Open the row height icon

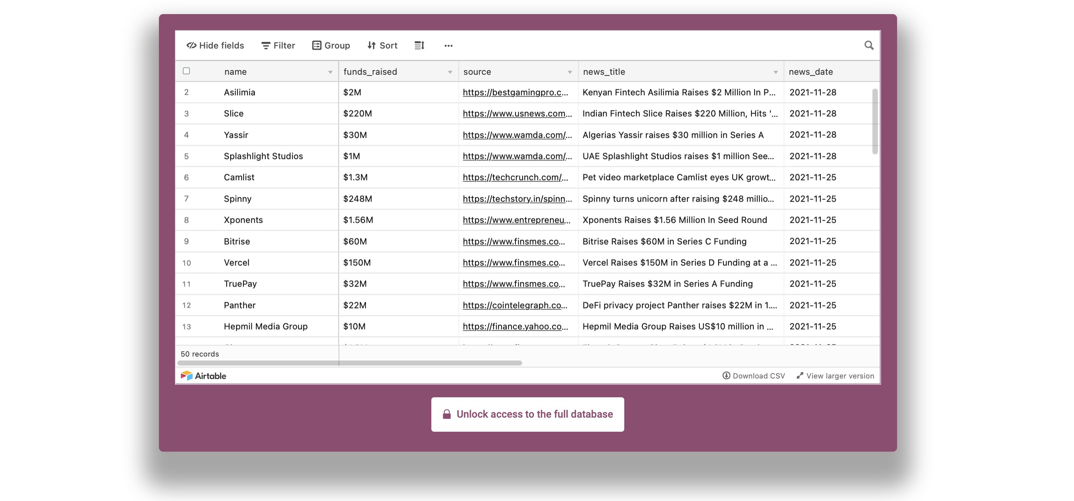pyautogui.click(x=420, y=45)
